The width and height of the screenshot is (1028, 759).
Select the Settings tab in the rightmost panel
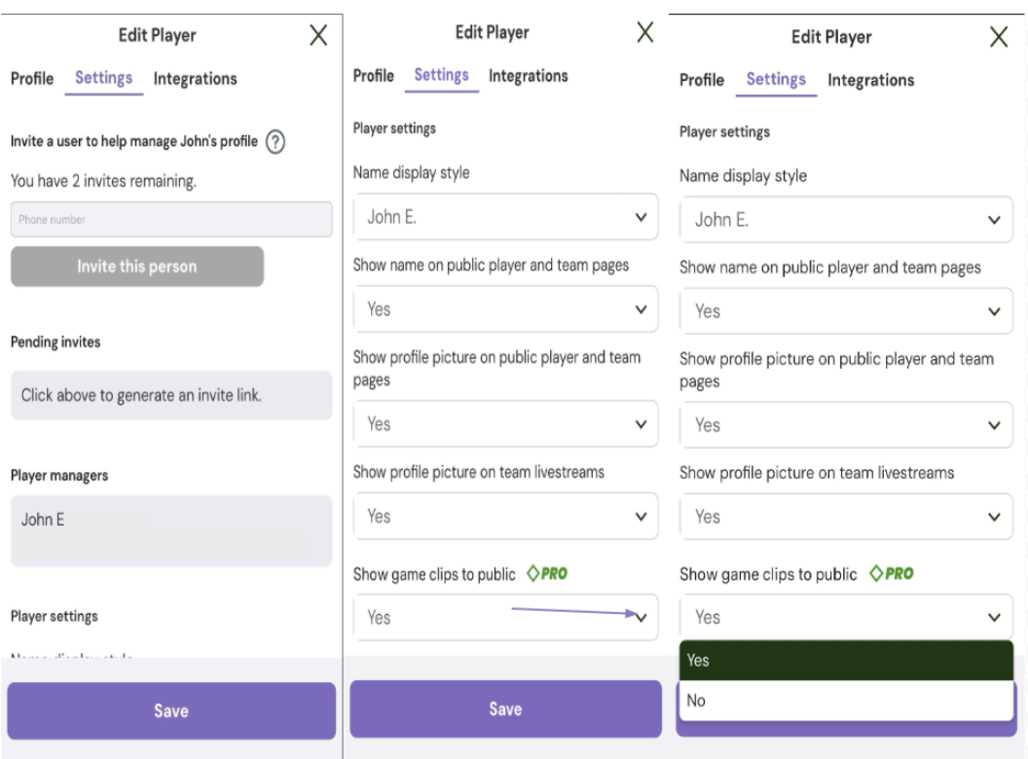776,80
